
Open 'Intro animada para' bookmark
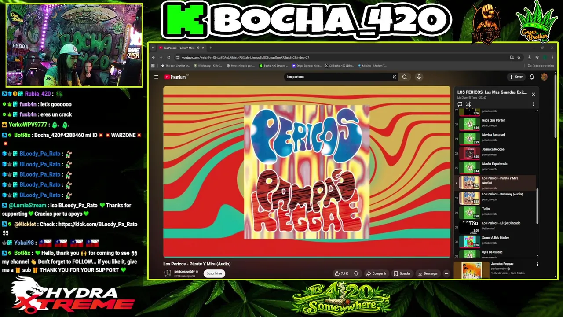click(x=241, y=66)
